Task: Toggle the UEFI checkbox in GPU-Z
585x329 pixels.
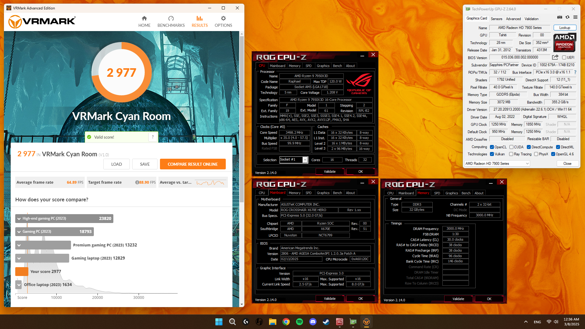Action: point(564,58)
